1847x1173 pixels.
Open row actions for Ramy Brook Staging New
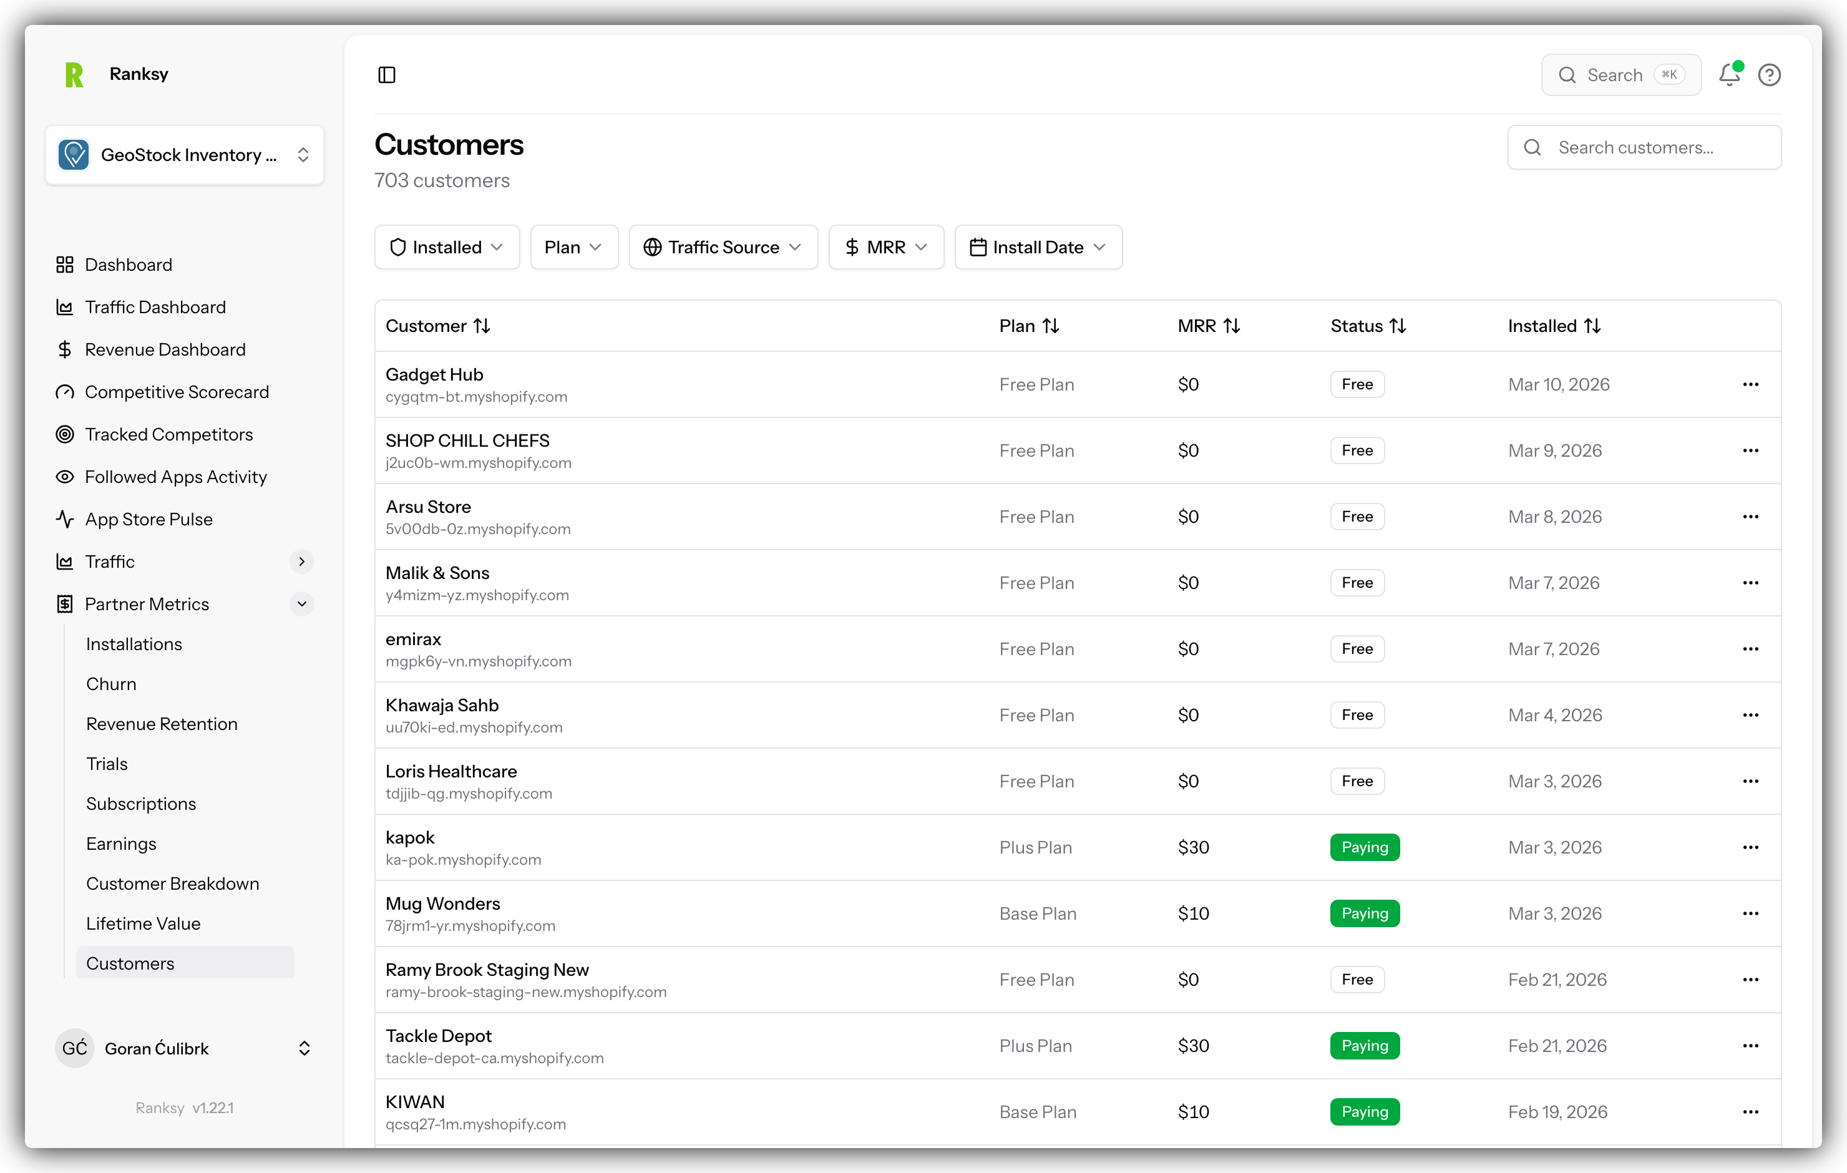1750,980
